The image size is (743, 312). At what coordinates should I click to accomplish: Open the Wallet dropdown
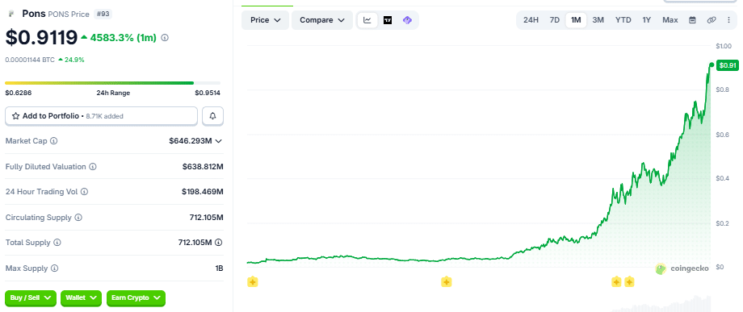pos(81,297)
